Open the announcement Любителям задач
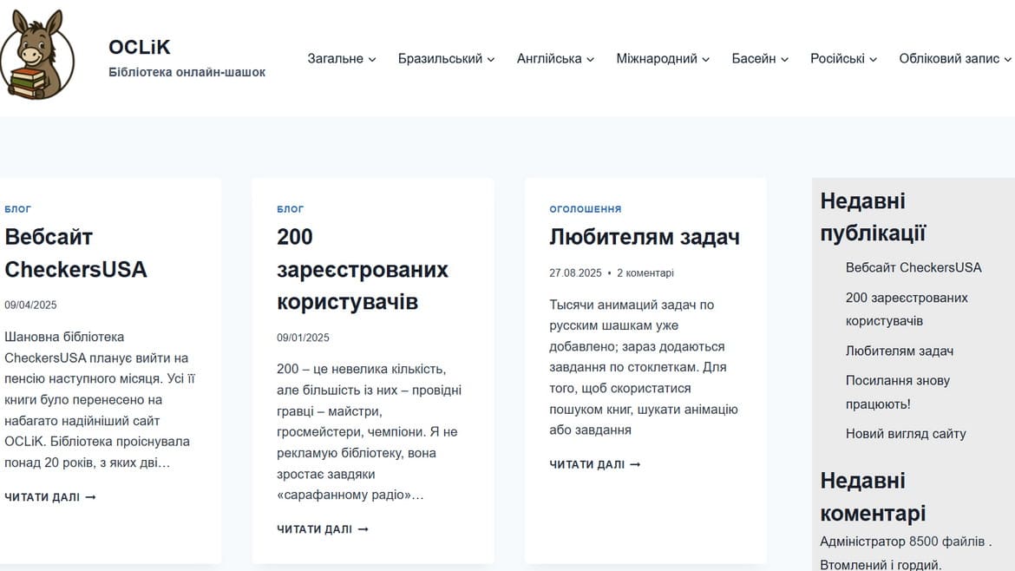 (x=645, y=236)
